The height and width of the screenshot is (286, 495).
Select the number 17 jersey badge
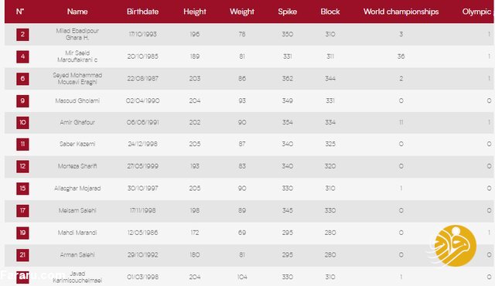click(22, 211)
